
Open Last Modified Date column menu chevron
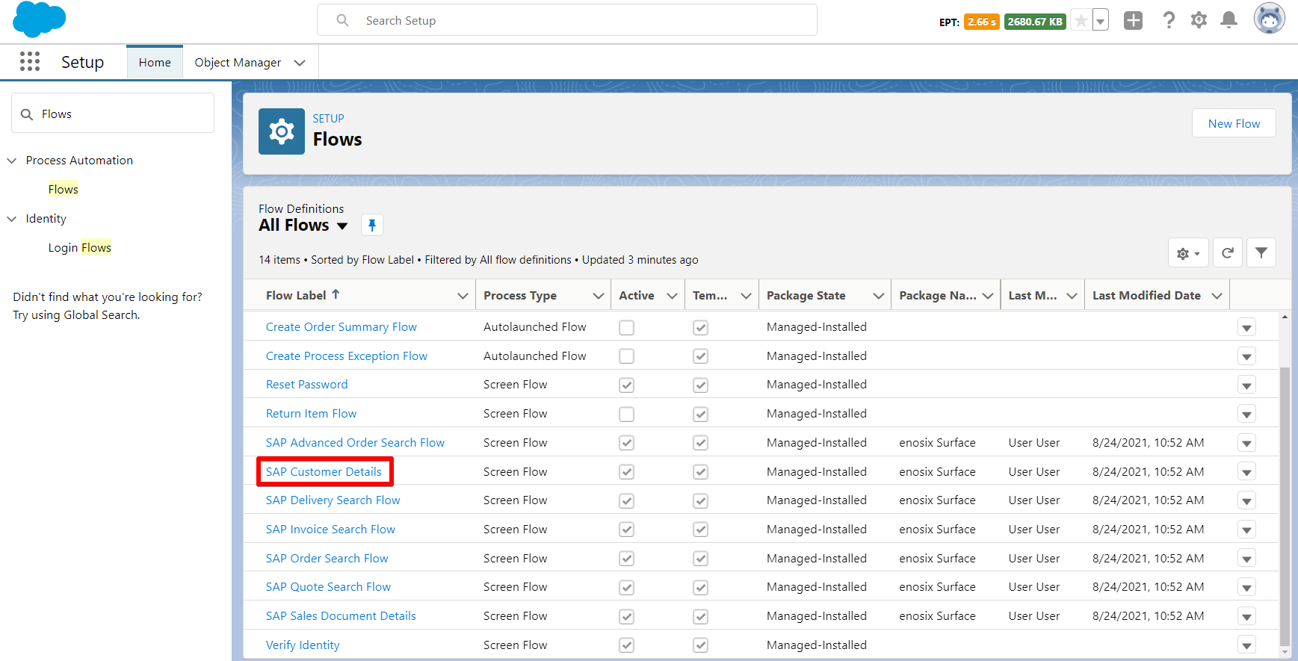click(1217, 296)
